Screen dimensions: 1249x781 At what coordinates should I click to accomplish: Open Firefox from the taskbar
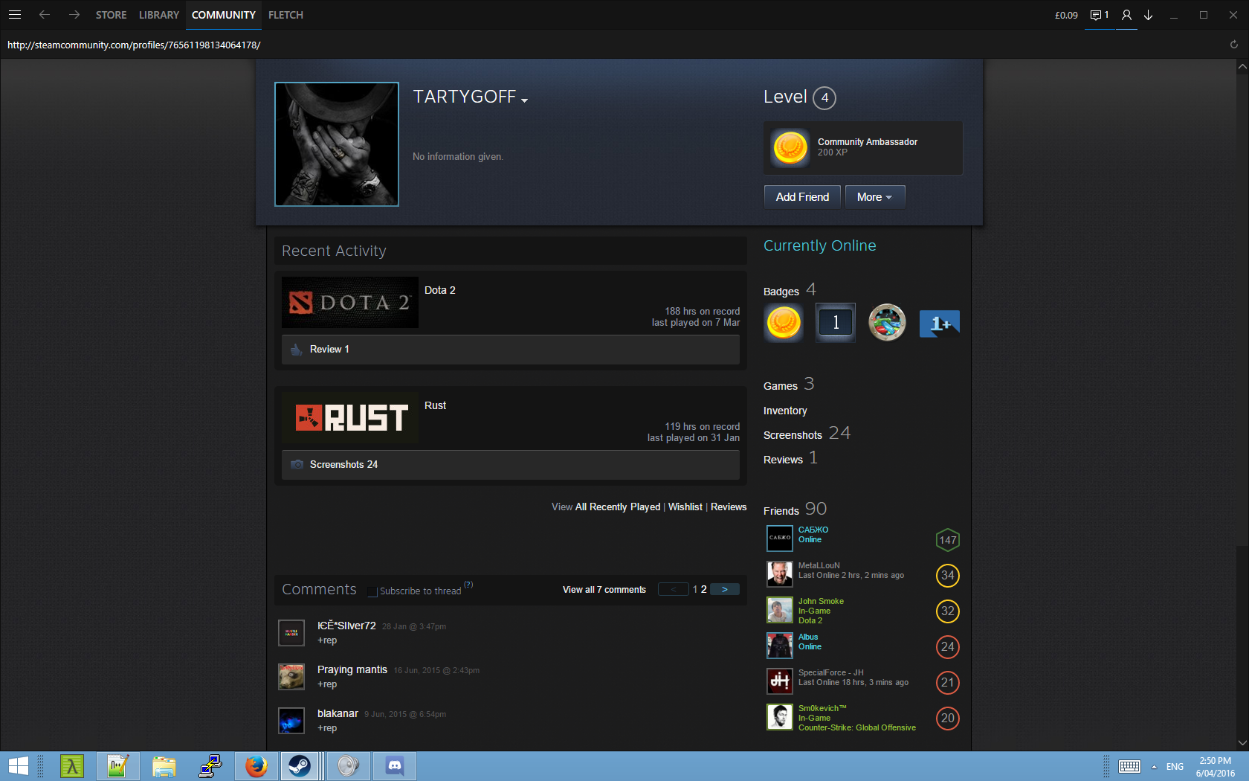pos(256,765)
